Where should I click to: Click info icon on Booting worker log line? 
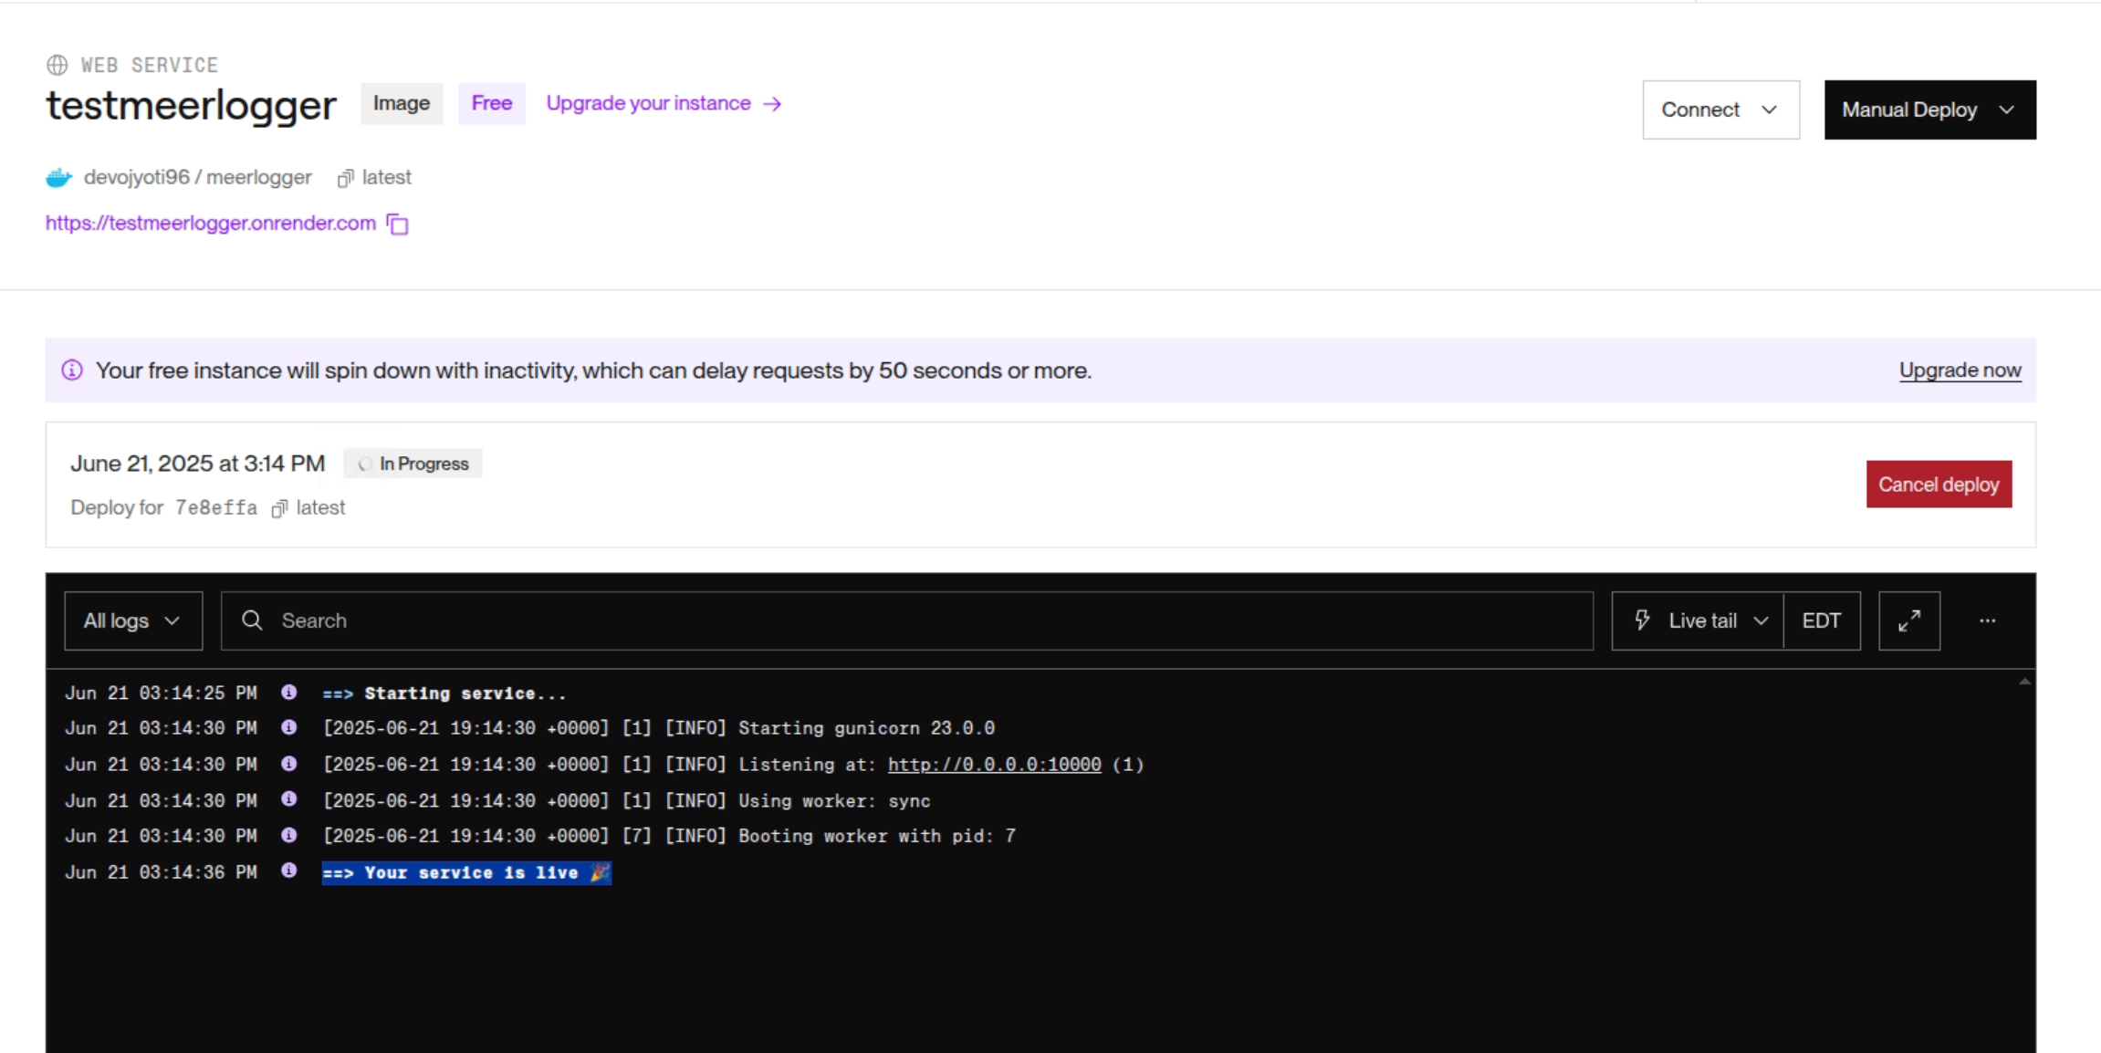click(288, 835)
